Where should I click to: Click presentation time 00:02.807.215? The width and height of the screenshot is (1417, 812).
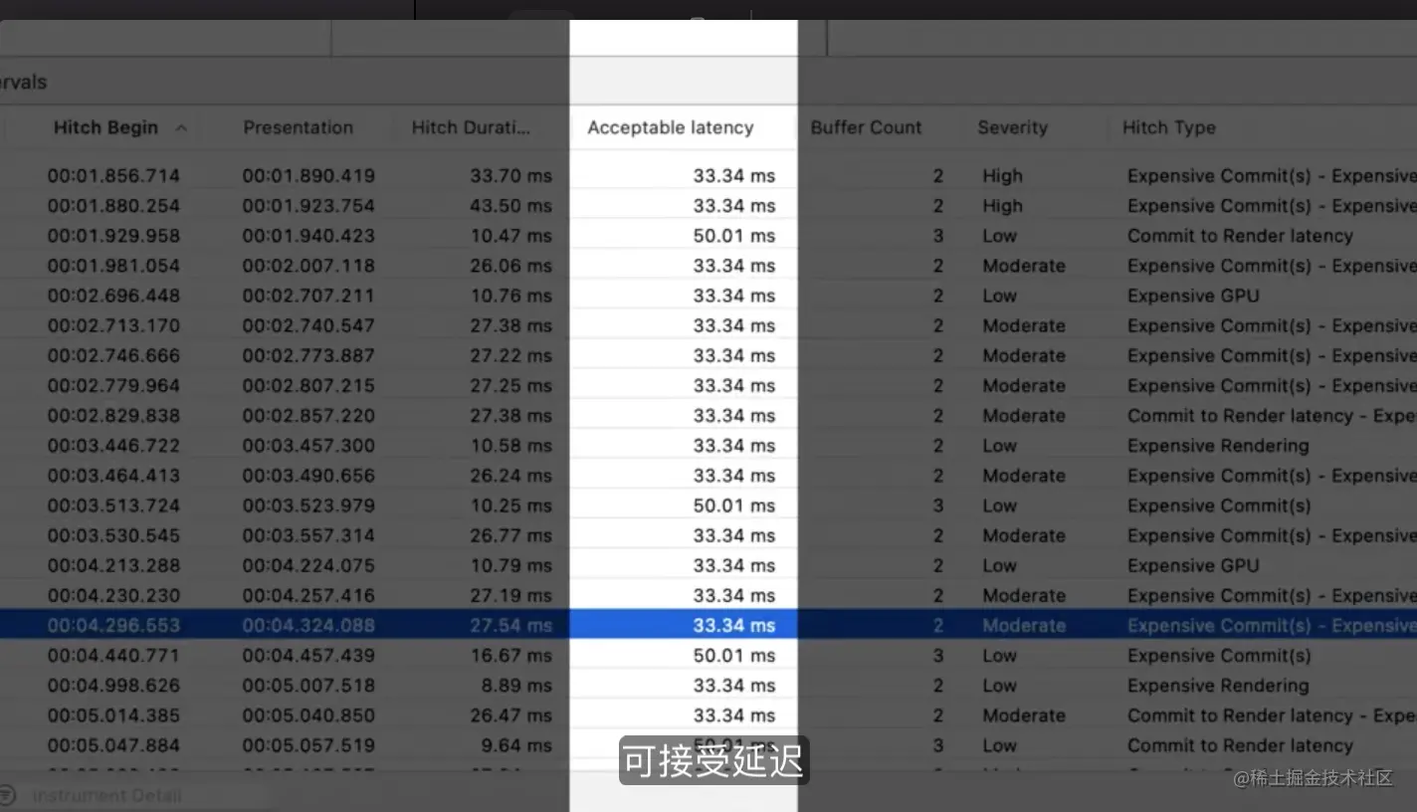pos(308,385)
